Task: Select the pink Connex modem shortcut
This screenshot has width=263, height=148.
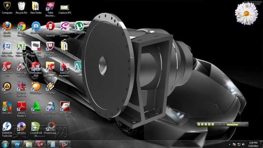Action: point(65,29)
